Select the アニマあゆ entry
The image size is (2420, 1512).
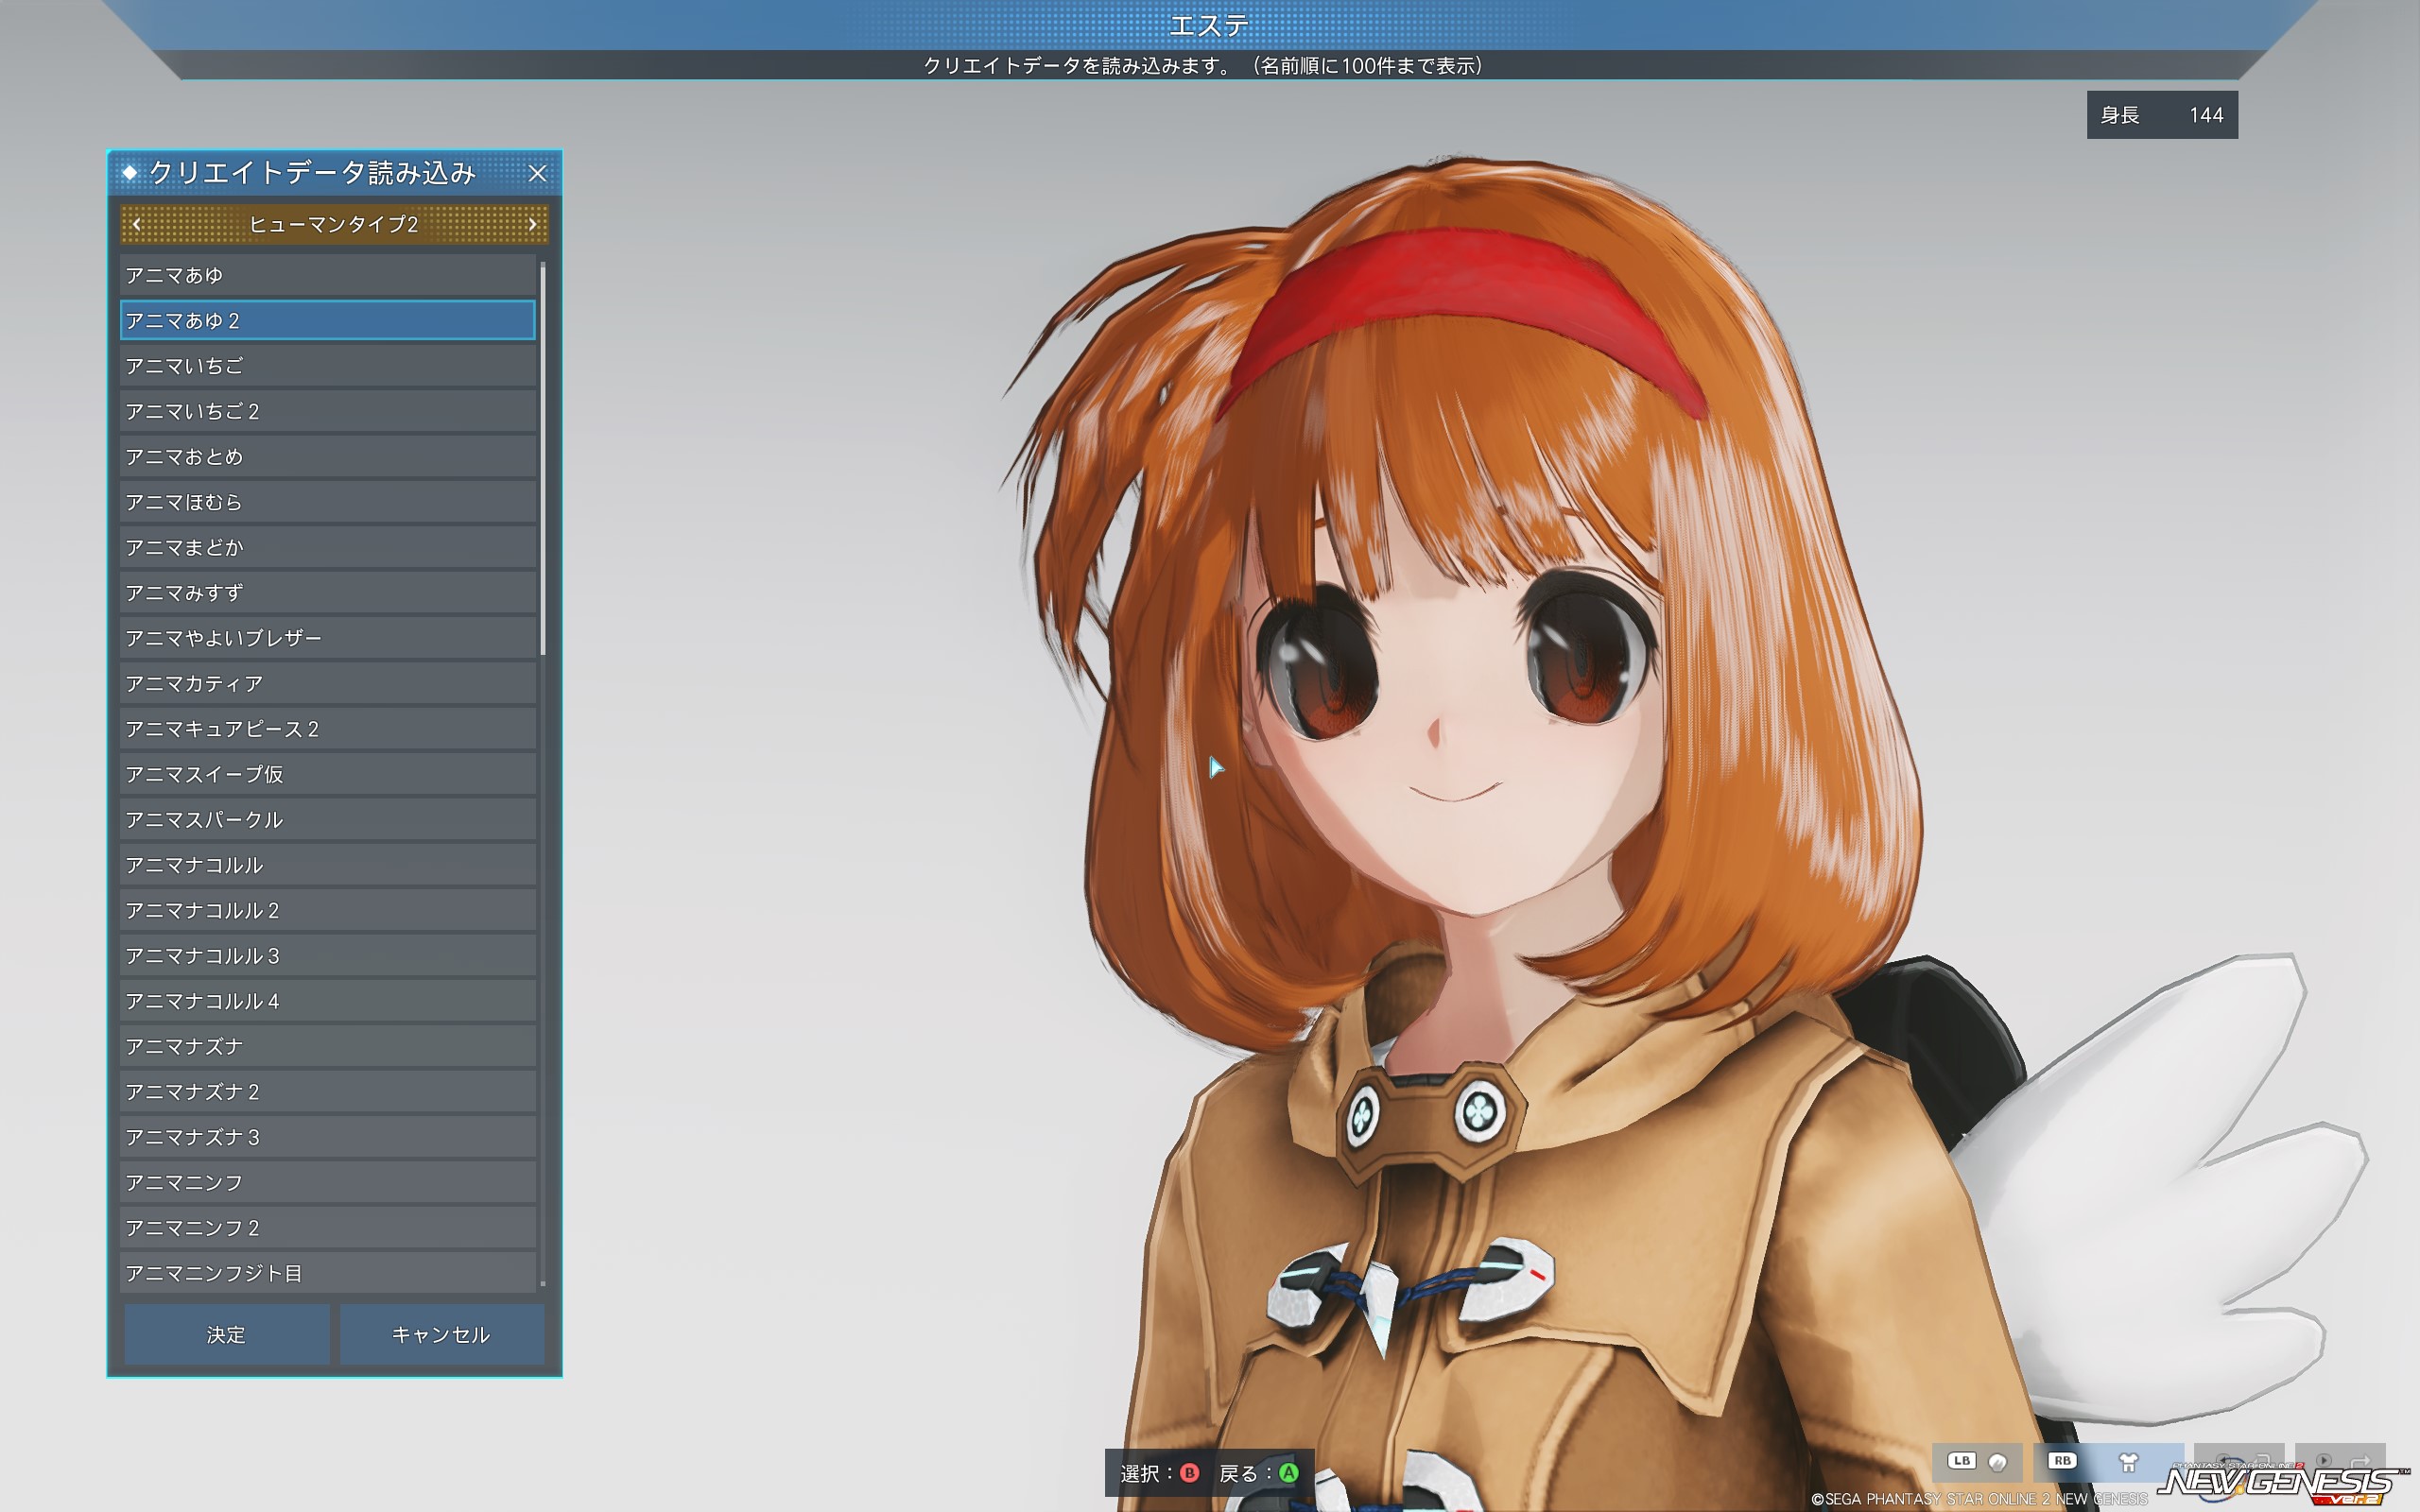(x=328, y=275)
